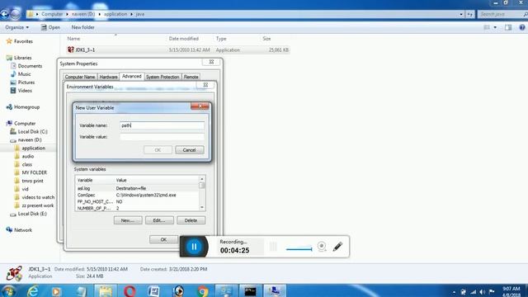The image size is (528, 297).
Task: Select the JDK1_3~1 application file
Action: pos(178,49)
